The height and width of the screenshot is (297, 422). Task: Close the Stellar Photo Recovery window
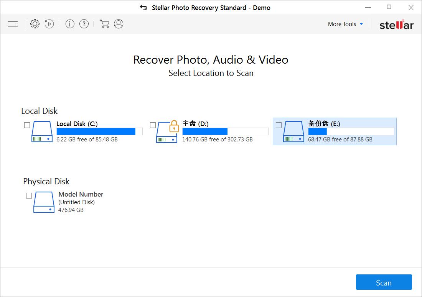(411, 8)
